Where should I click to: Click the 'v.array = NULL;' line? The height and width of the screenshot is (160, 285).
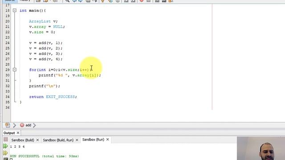(x=47, y=27)
